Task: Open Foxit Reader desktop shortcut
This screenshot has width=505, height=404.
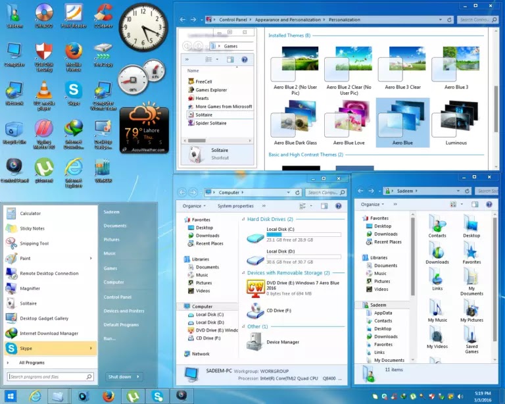Action: [74, 15]
